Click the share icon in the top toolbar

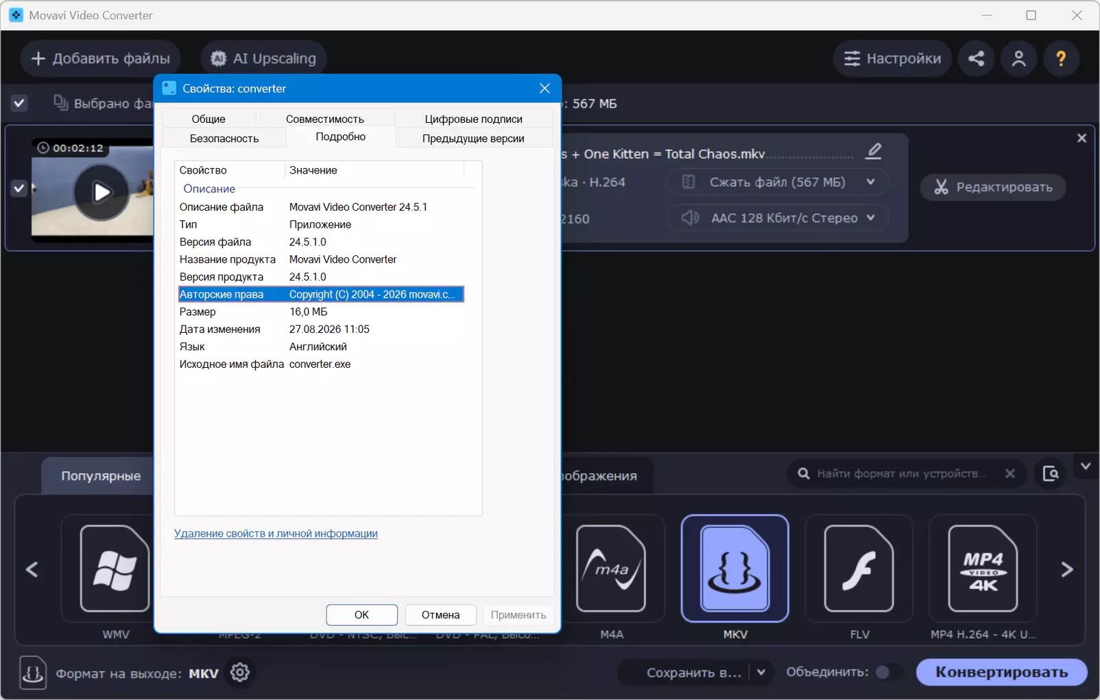tap(976, 58)
